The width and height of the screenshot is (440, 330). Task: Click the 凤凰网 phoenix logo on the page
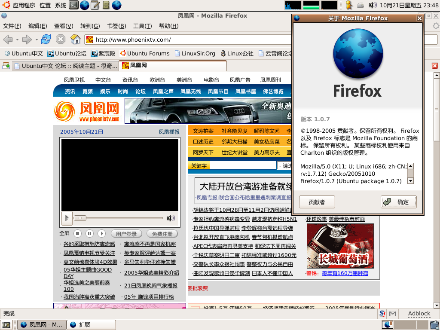(87, 111)
